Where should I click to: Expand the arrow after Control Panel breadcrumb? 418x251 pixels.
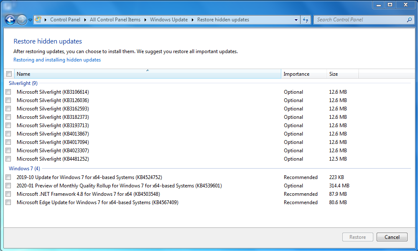point(85,20)
